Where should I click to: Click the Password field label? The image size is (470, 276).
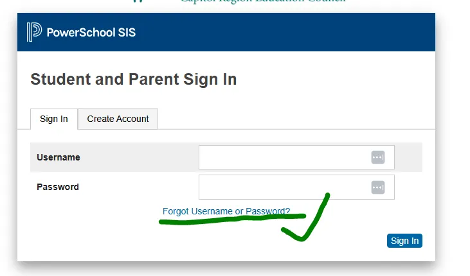pos(58,187)
